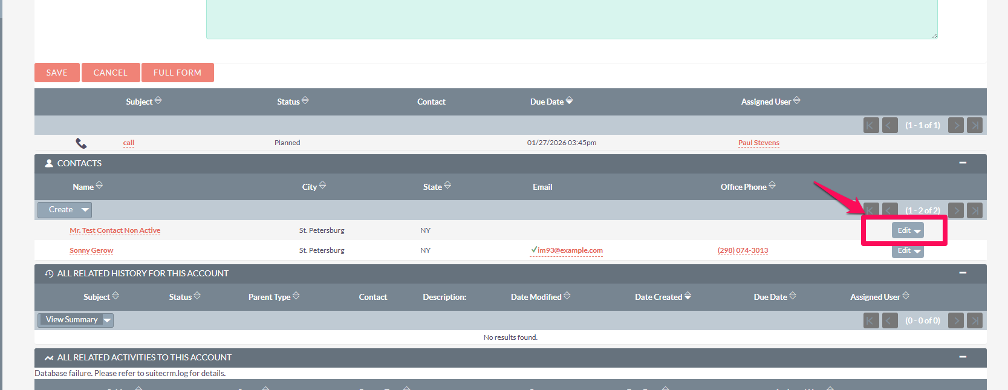The height and width of the screenshot is (390, 1008).
Task: Sort history by Parent Type icon
Action: (296, 296)
